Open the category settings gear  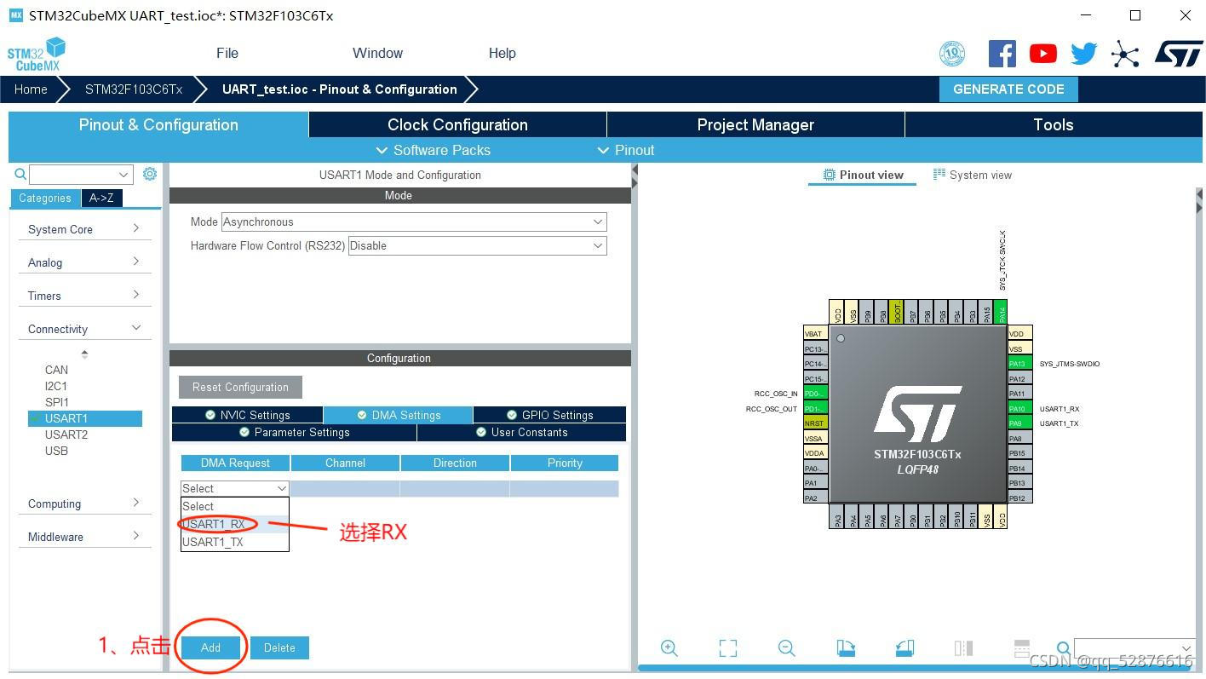(150, 174)
